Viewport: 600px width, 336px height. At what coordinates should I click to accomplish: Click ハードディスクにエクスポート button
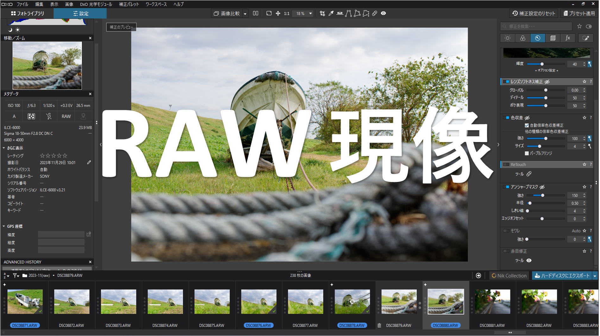(562, 276)
